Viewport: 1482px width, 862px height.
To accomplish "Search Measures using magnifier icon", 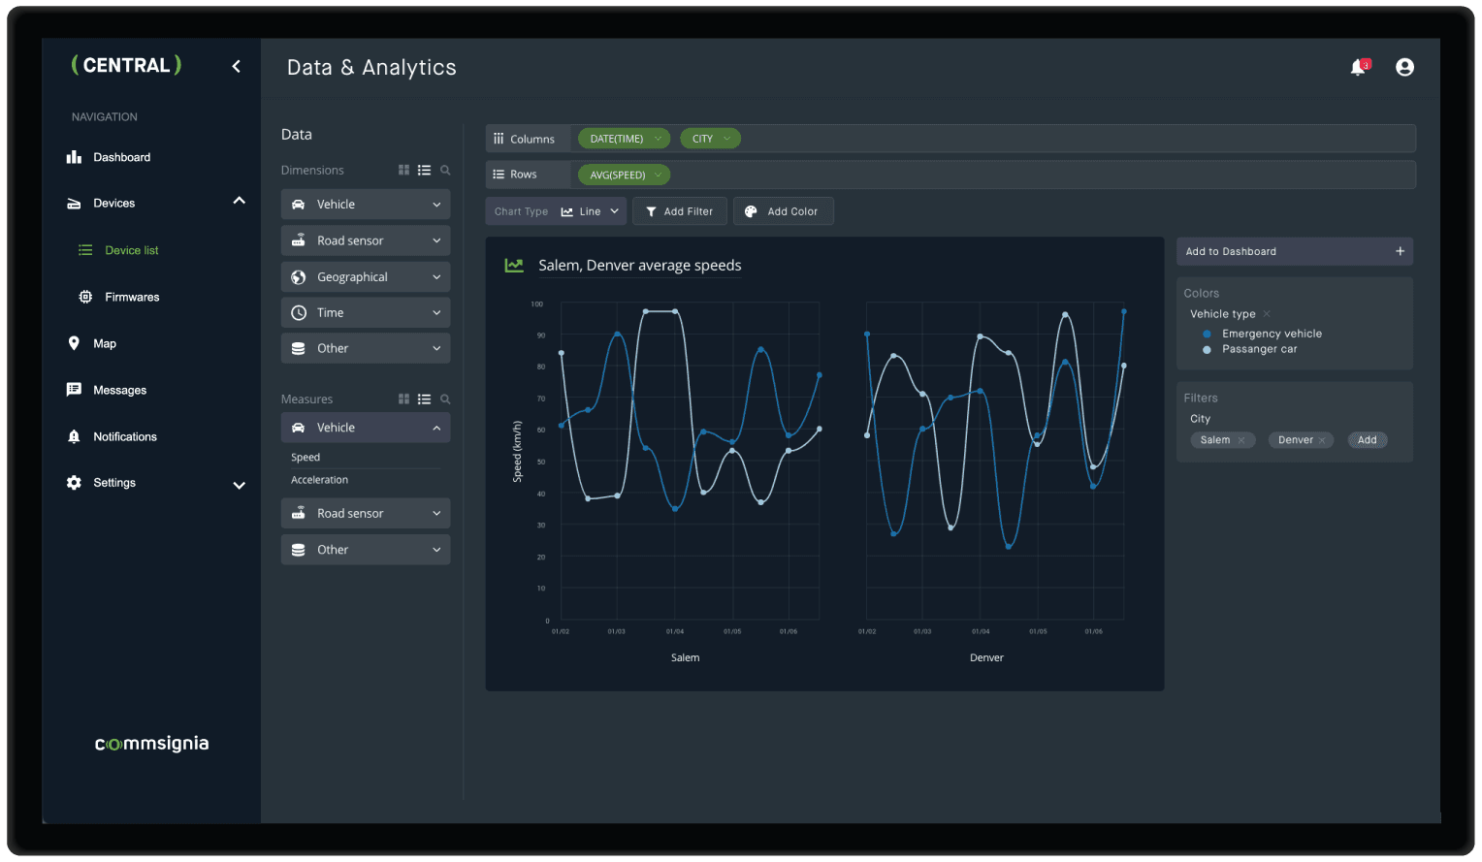I will tap(445, 399).
